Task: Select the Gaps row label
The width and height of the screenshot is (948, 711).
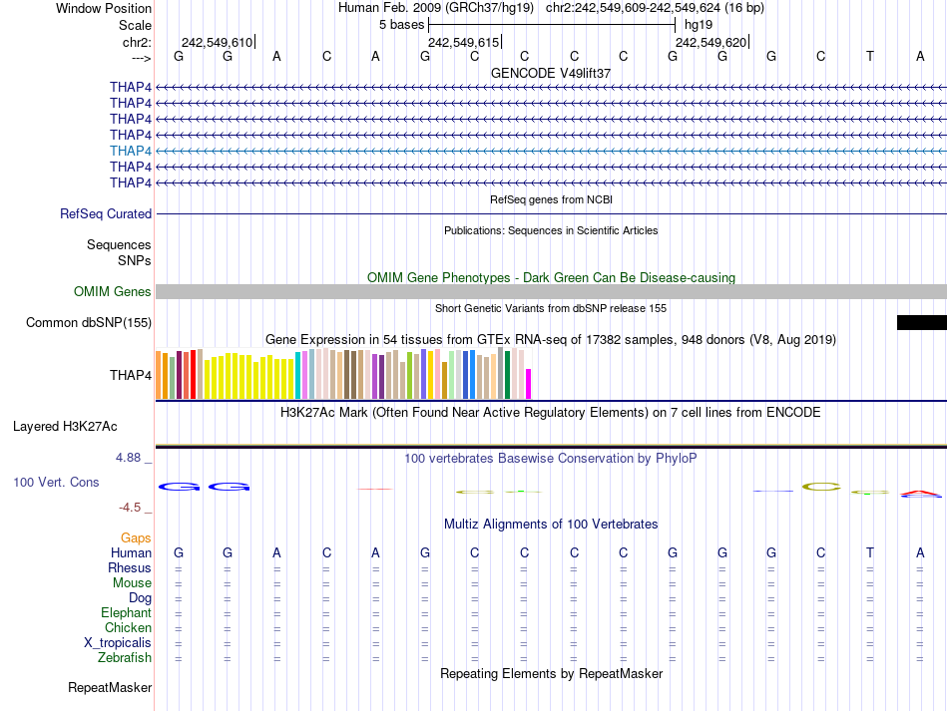Action: click(x=136, y=537)
